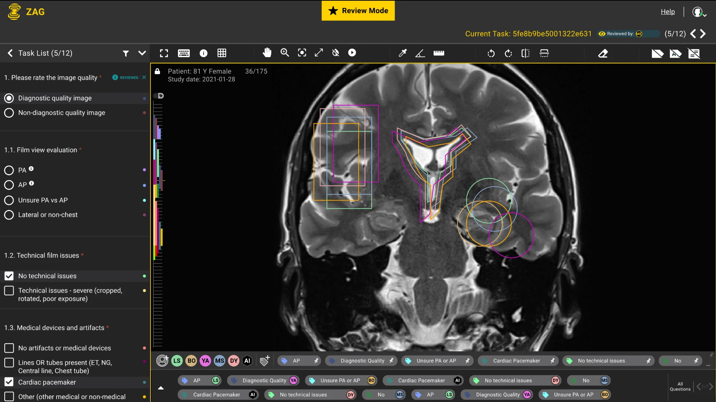Click the slice scrollbar timeline
Screen dimensions: 716x402
click(158, 224)
